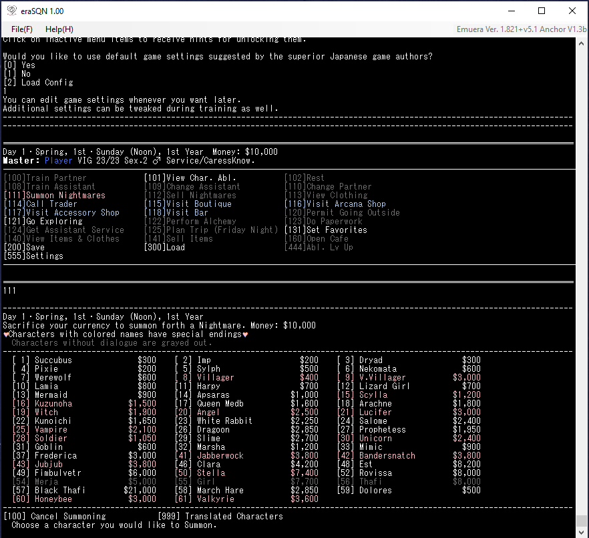The width and height of the screenshot is (589, 538).
Task: Click [111] Summon Nightmares menu option
Action: point(55,196)
